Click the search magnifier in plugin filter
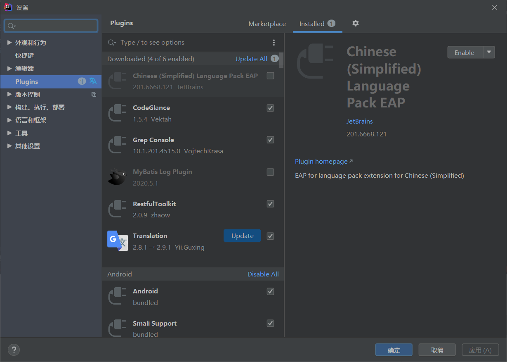 112,43
